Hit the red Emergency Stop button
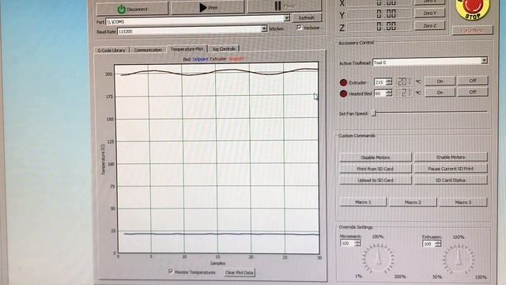 coord(473,9)
